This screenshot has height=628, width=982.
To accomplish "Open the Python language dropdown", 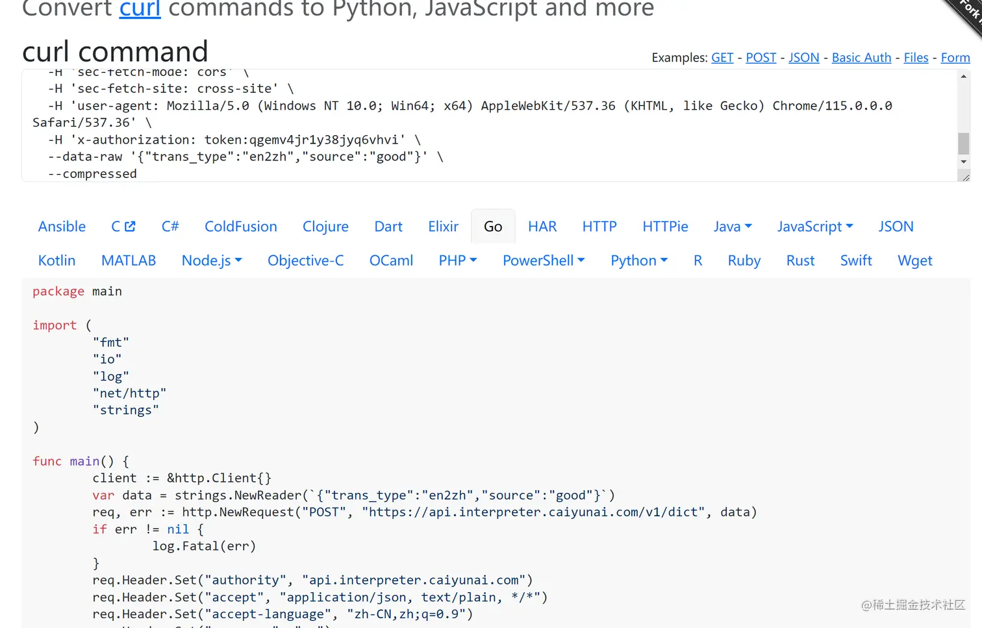I will point(639,260).
